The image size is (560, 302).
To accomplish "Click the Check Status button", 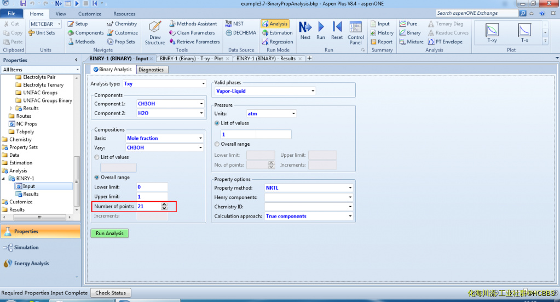I will (111, 293).
